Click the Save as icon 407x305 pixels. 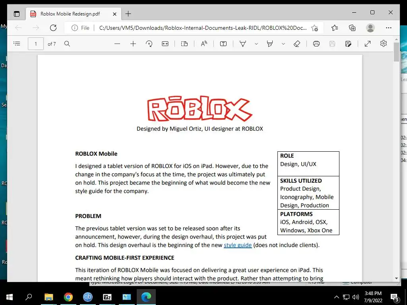tap(348, 44)
